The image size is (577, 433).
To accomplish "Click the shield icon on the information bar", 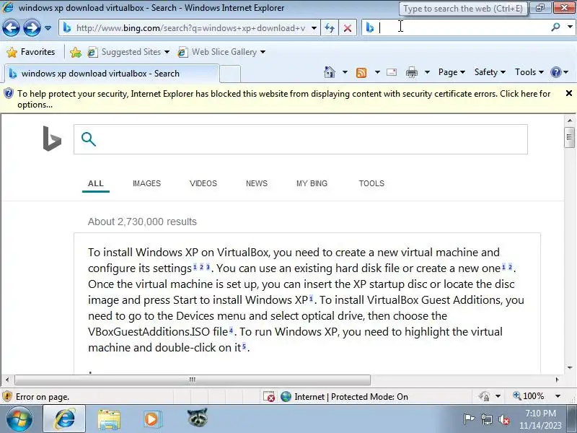I will (x=8, y=94).
